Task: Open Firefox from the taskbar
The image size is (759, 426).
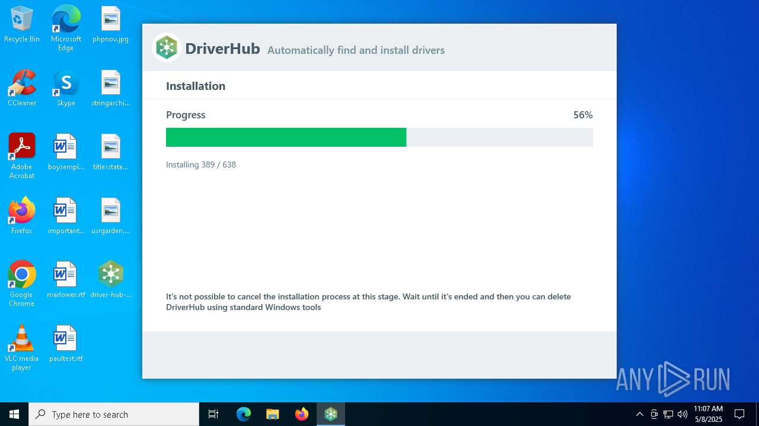Action: pyautogui.click(x=302, y=414)
